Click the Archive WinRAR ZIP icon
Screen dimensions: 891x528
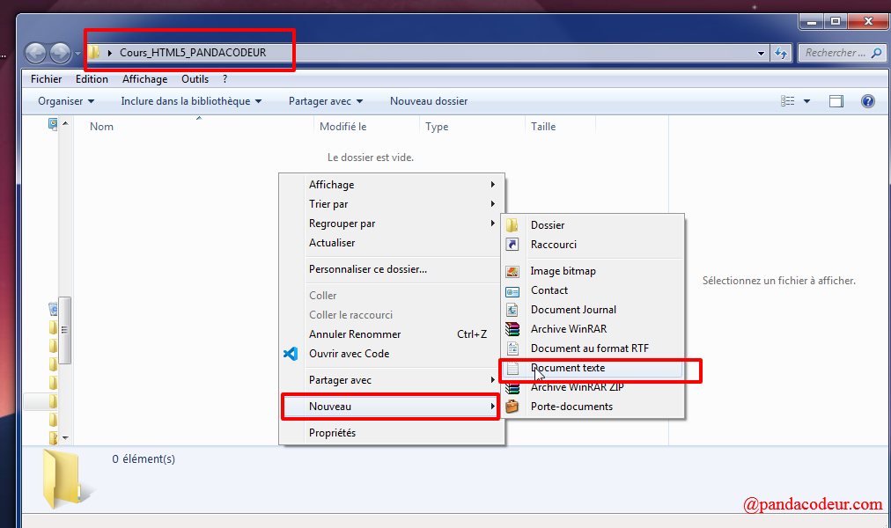pos(512,388)
